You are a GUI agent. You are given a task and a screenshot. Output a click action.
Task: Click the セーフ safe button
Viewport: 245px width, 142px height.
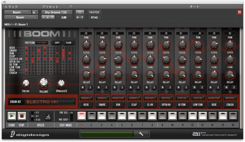click(x=80, y=17)
